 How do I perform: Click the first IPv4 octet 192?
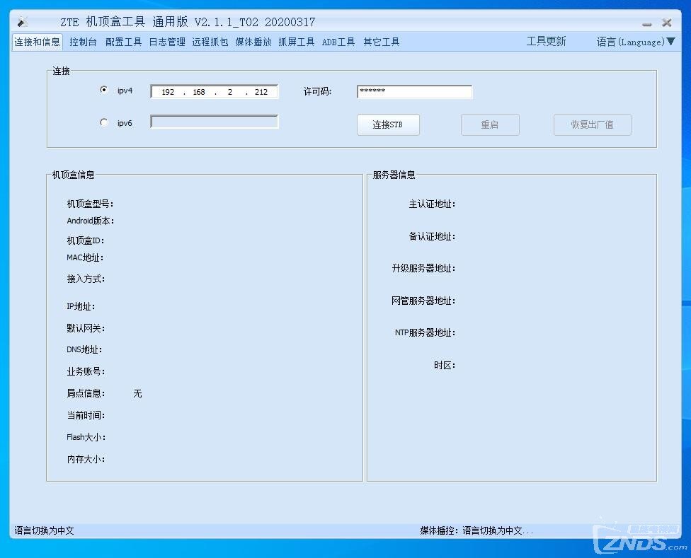pos(168,92)
